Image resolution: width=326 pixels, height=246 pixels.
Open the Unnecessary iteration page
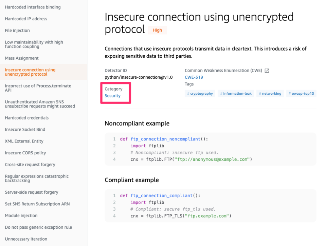click(x=26, y=239)
